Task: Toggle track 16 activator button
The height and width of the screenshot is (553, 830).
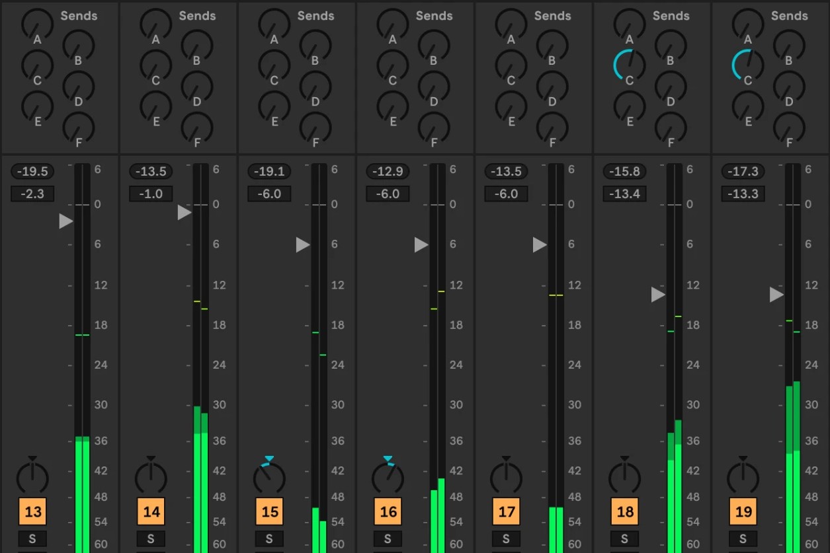Action: (388, 511)
